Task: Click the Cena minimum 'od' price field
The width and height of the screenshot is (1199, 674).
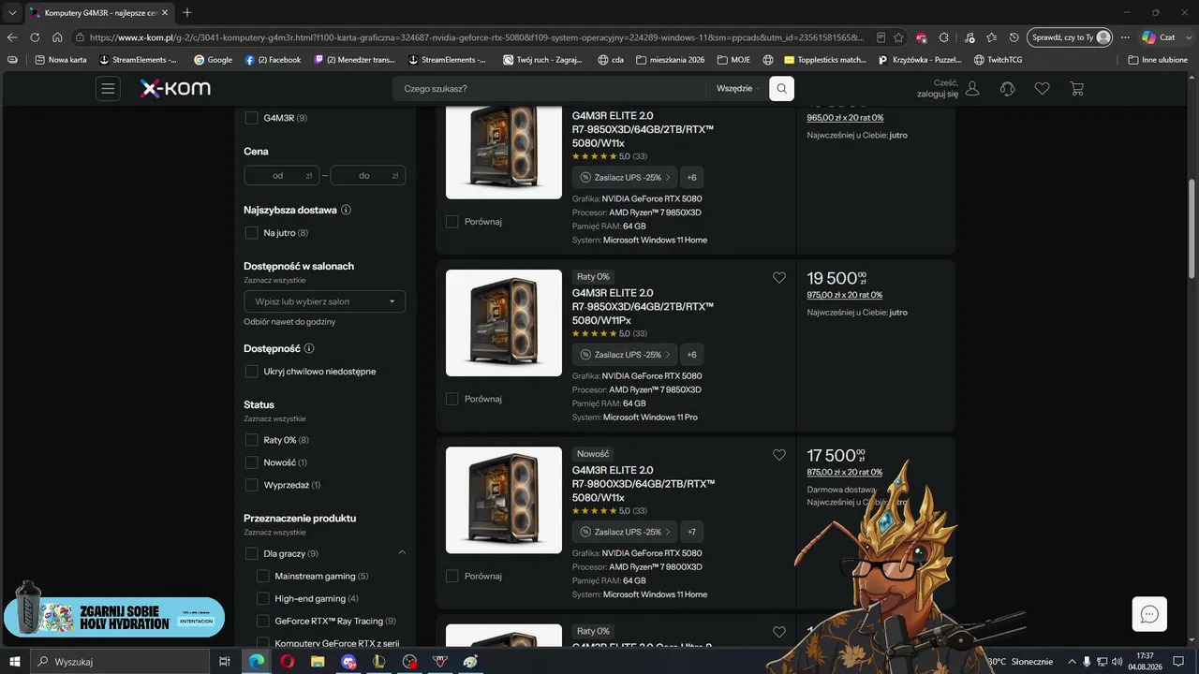Action: click(x=281, y=175)
